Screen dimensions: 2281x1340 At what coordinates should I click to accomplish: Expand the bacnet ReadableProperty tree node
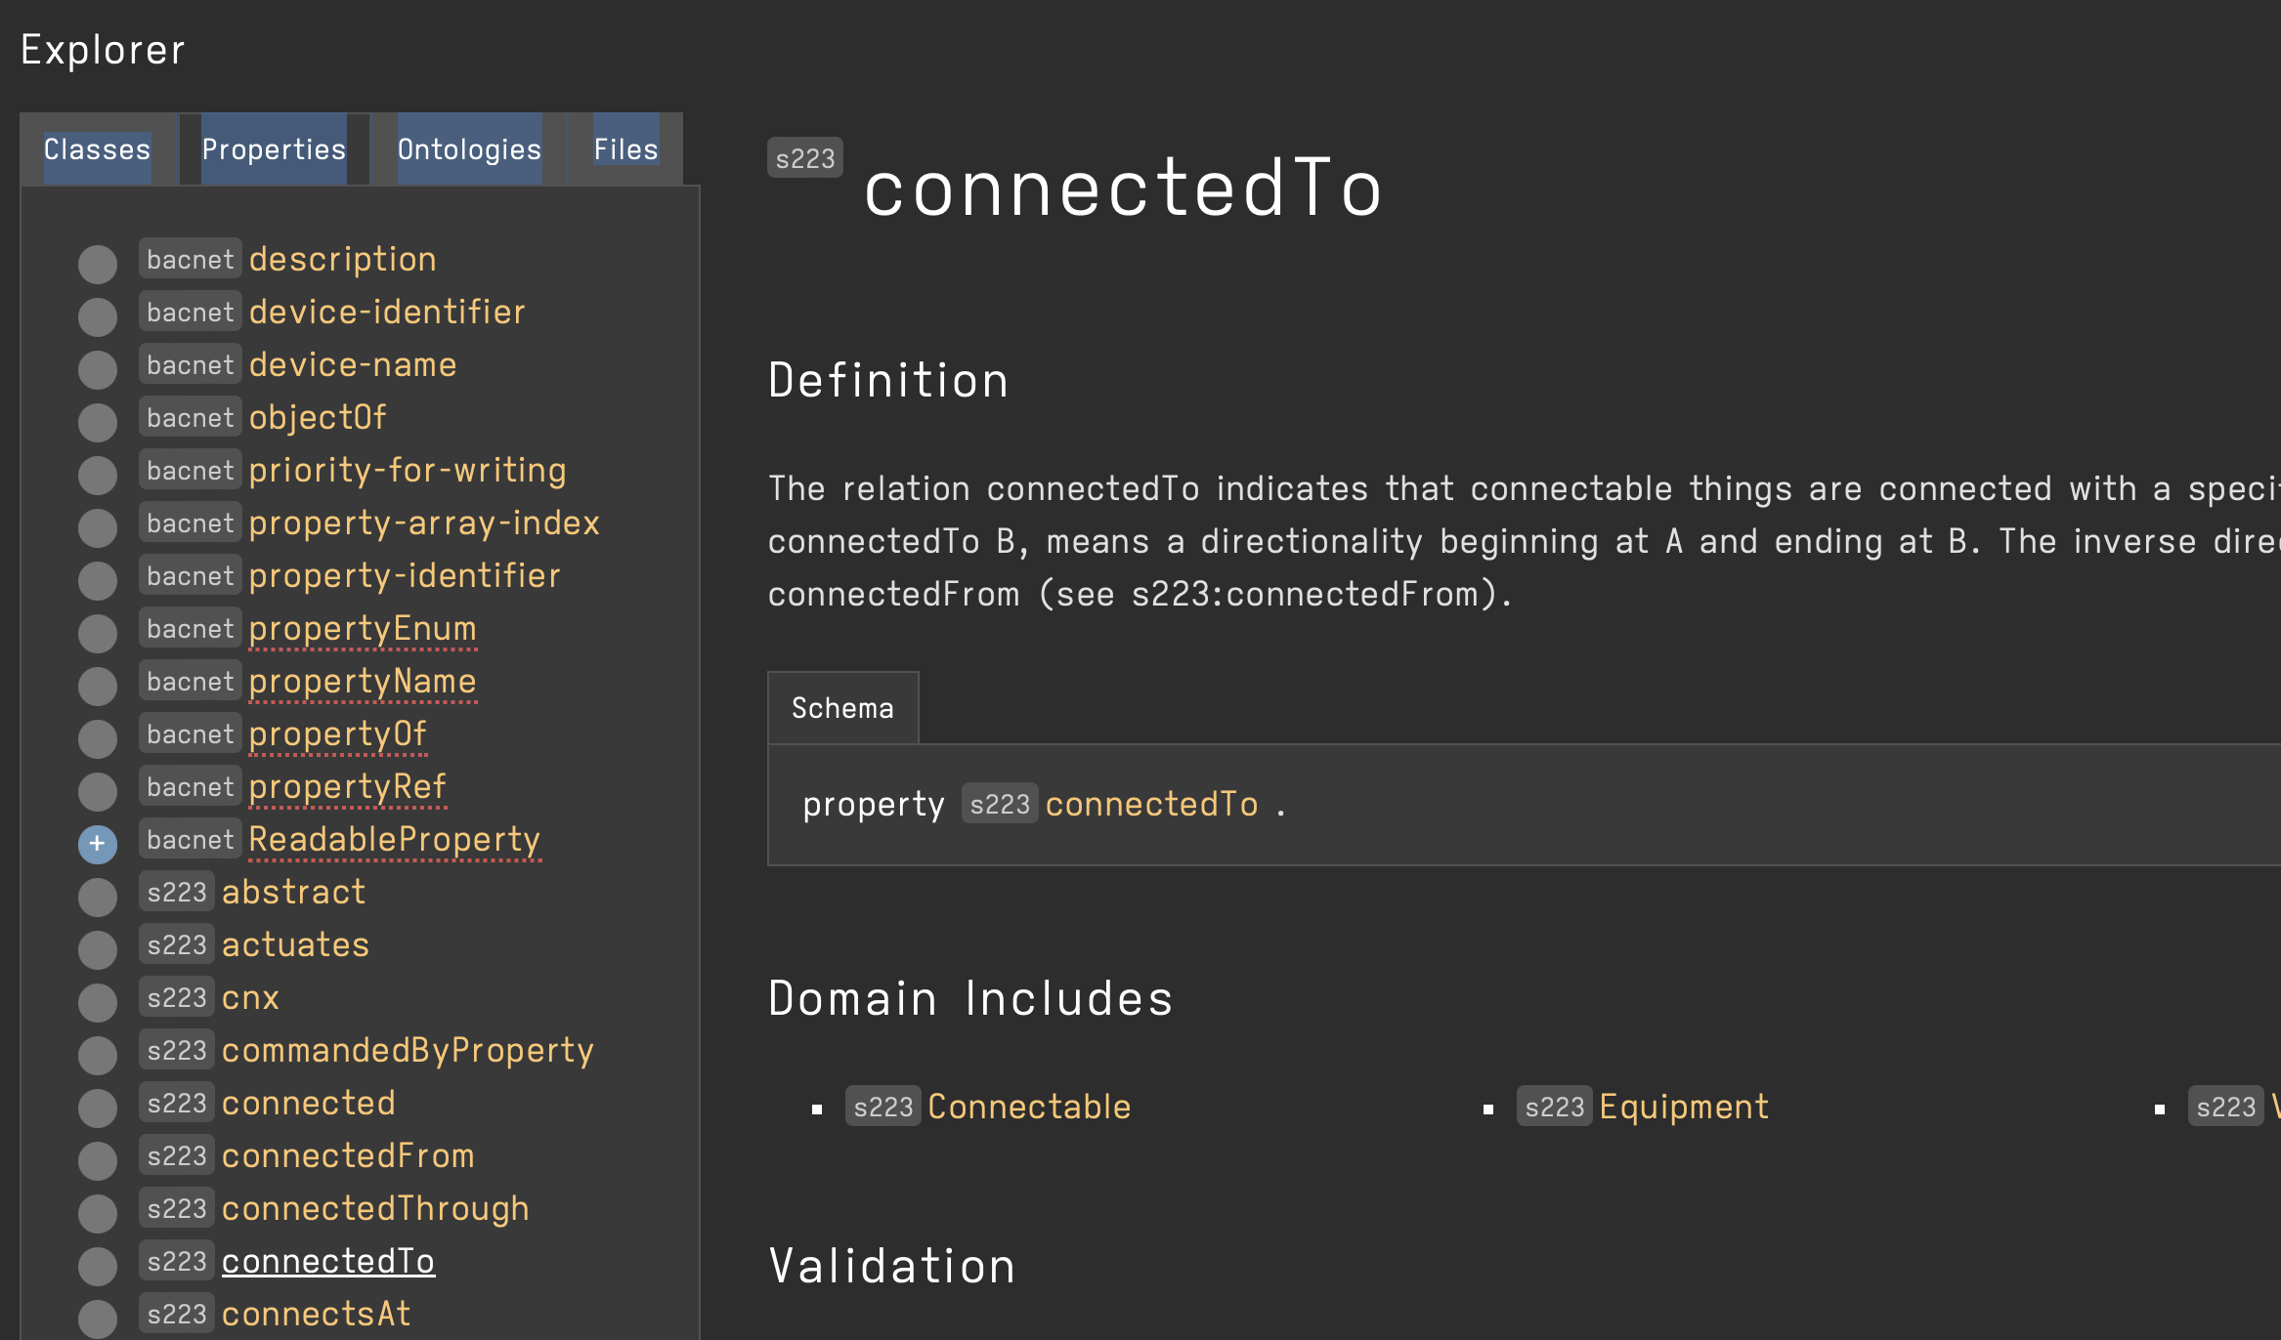[98, 843]
